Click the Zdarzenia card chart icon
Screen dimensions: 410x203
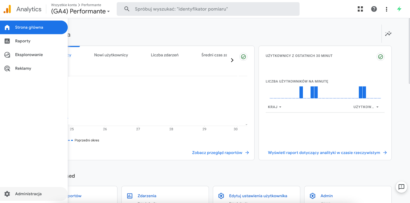click(x=130, y=196)
